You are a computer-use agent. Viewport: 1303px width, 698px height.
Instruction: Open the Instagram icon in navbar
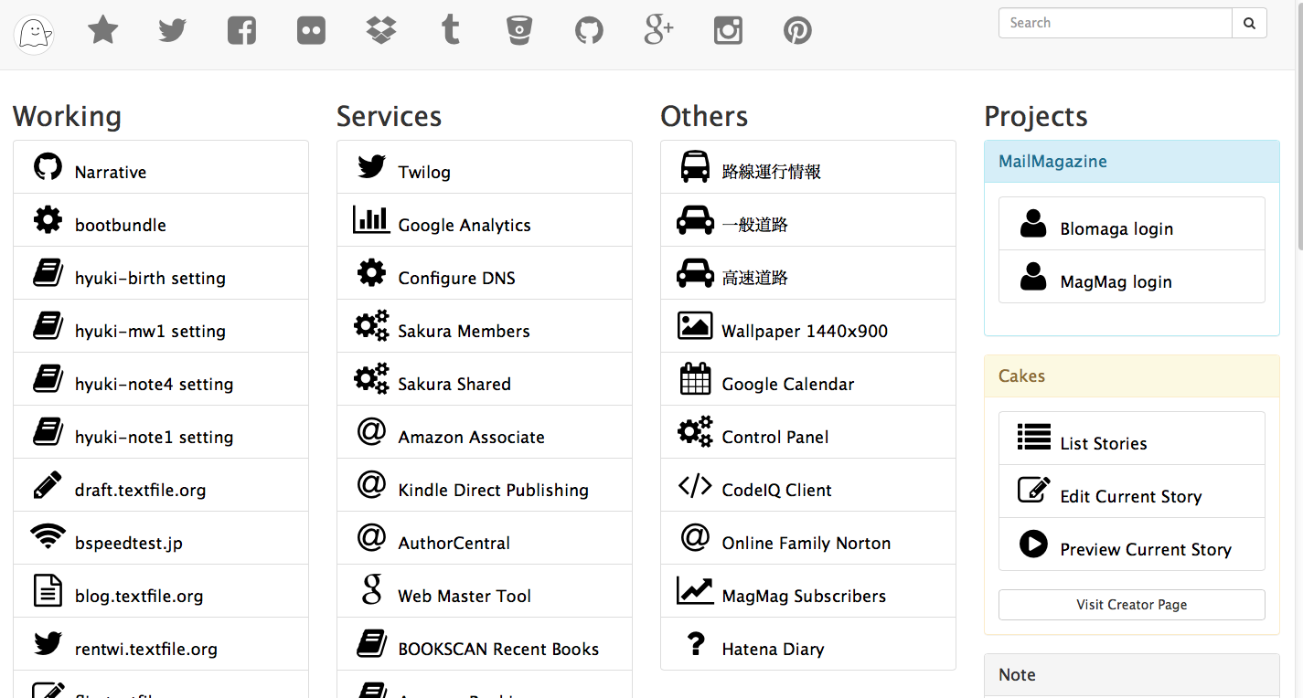728,31
